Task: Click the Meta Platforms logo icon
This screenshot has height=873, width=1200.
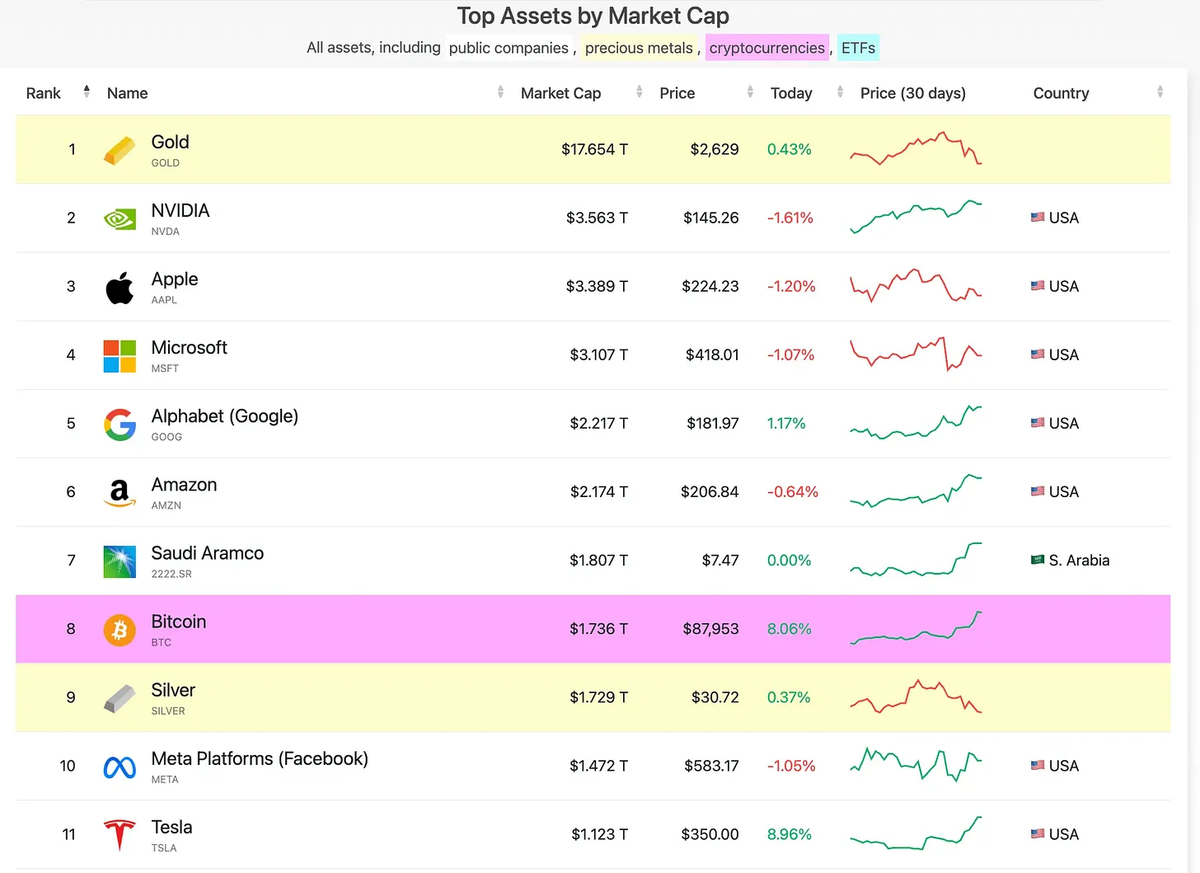Action: point(120,767)
